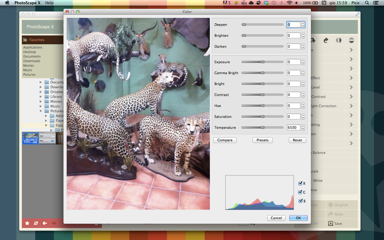Click the favorites star icon in bottom bar
384x240 pixels.
click(27, 223)
